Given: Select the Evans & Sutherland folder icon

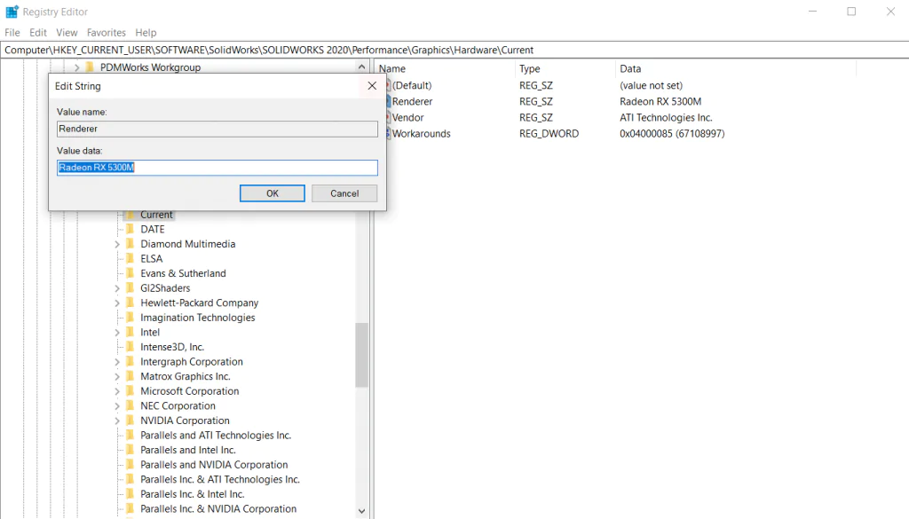Looking at the screenshot, I should tap(130, 273).
